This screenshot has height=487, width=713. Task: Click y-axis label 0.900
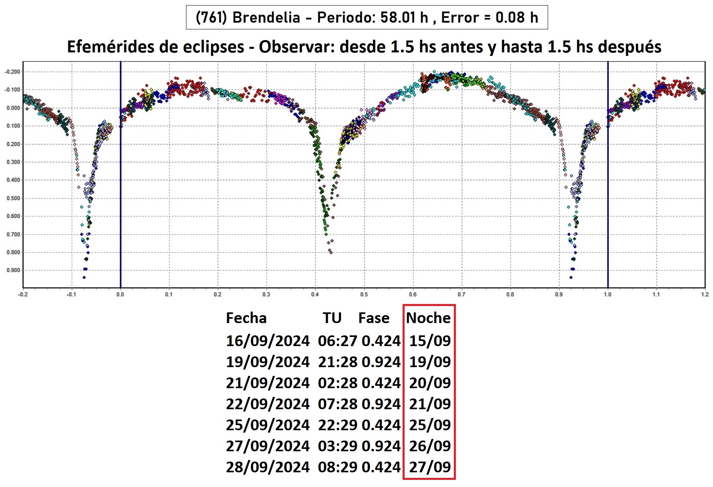[13, 270]
